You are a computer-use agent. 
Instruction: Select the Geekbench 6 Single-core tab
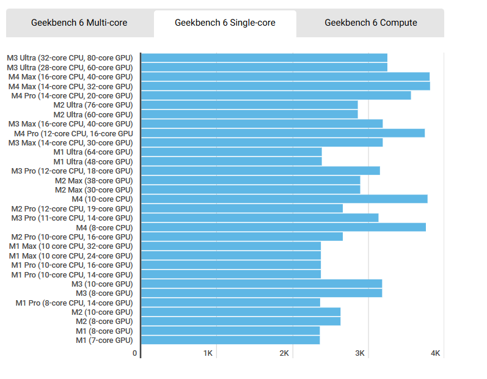225,23
